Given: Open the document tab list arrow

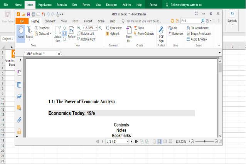Looking at the screenshot, I should click(220, 53).
